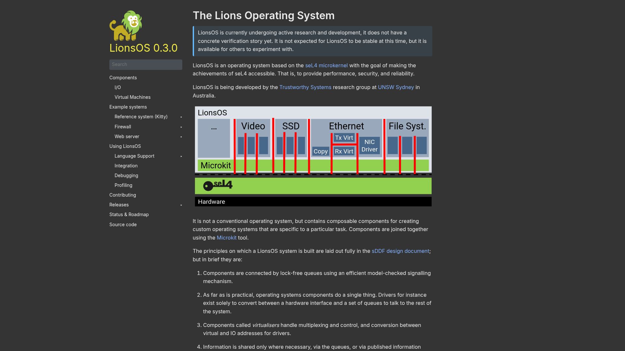
Task: Open the Debugging page
Action: tap(126, 175)
